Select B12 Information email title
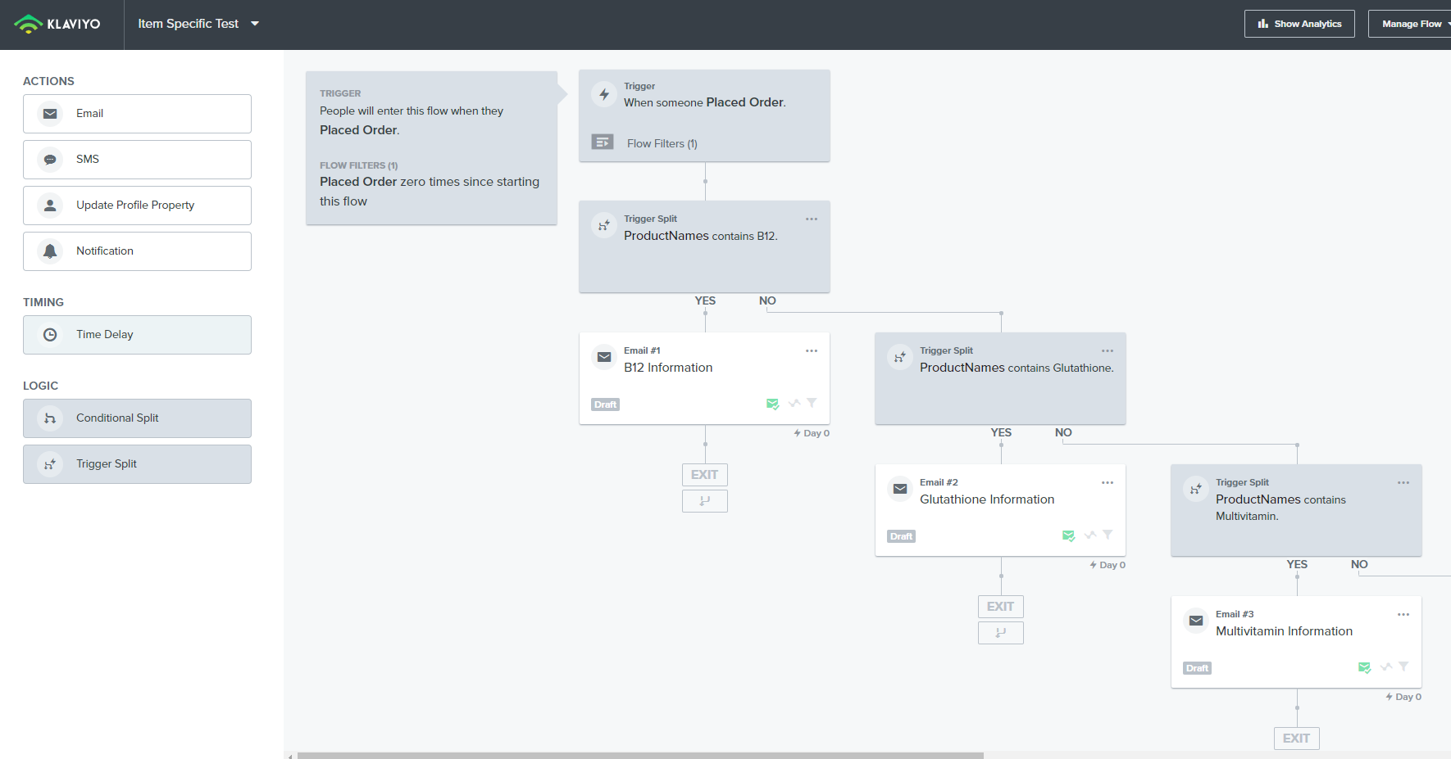1451x759 pixels. [668, 368]
